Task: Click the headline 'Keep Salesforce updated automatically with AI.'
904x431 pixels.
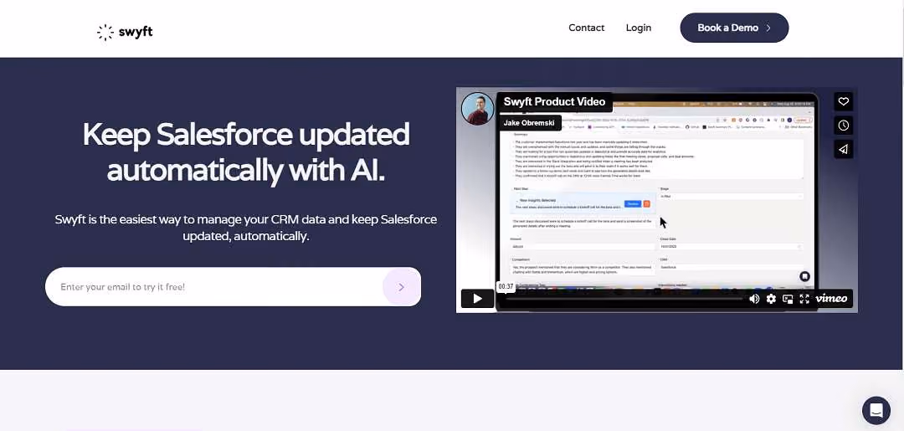Action: pos(245,152)
